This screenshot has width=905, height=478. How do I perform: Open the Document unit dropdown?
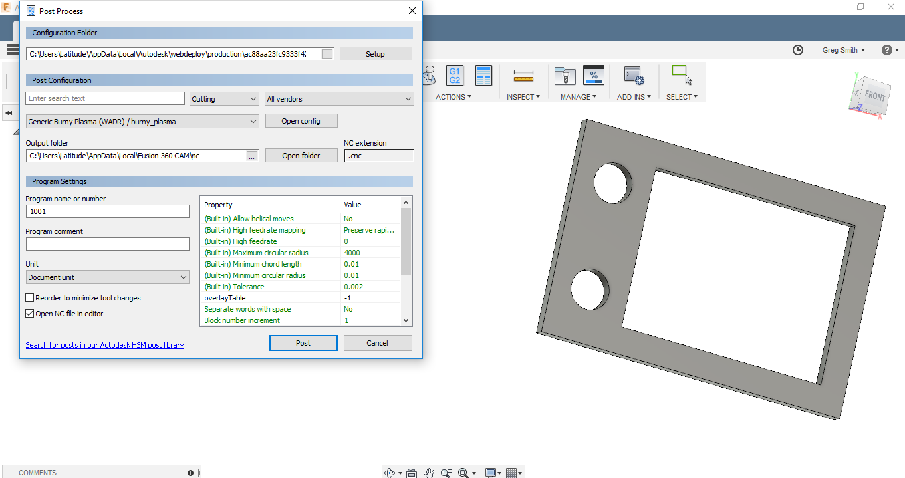[x=108, y=277]
